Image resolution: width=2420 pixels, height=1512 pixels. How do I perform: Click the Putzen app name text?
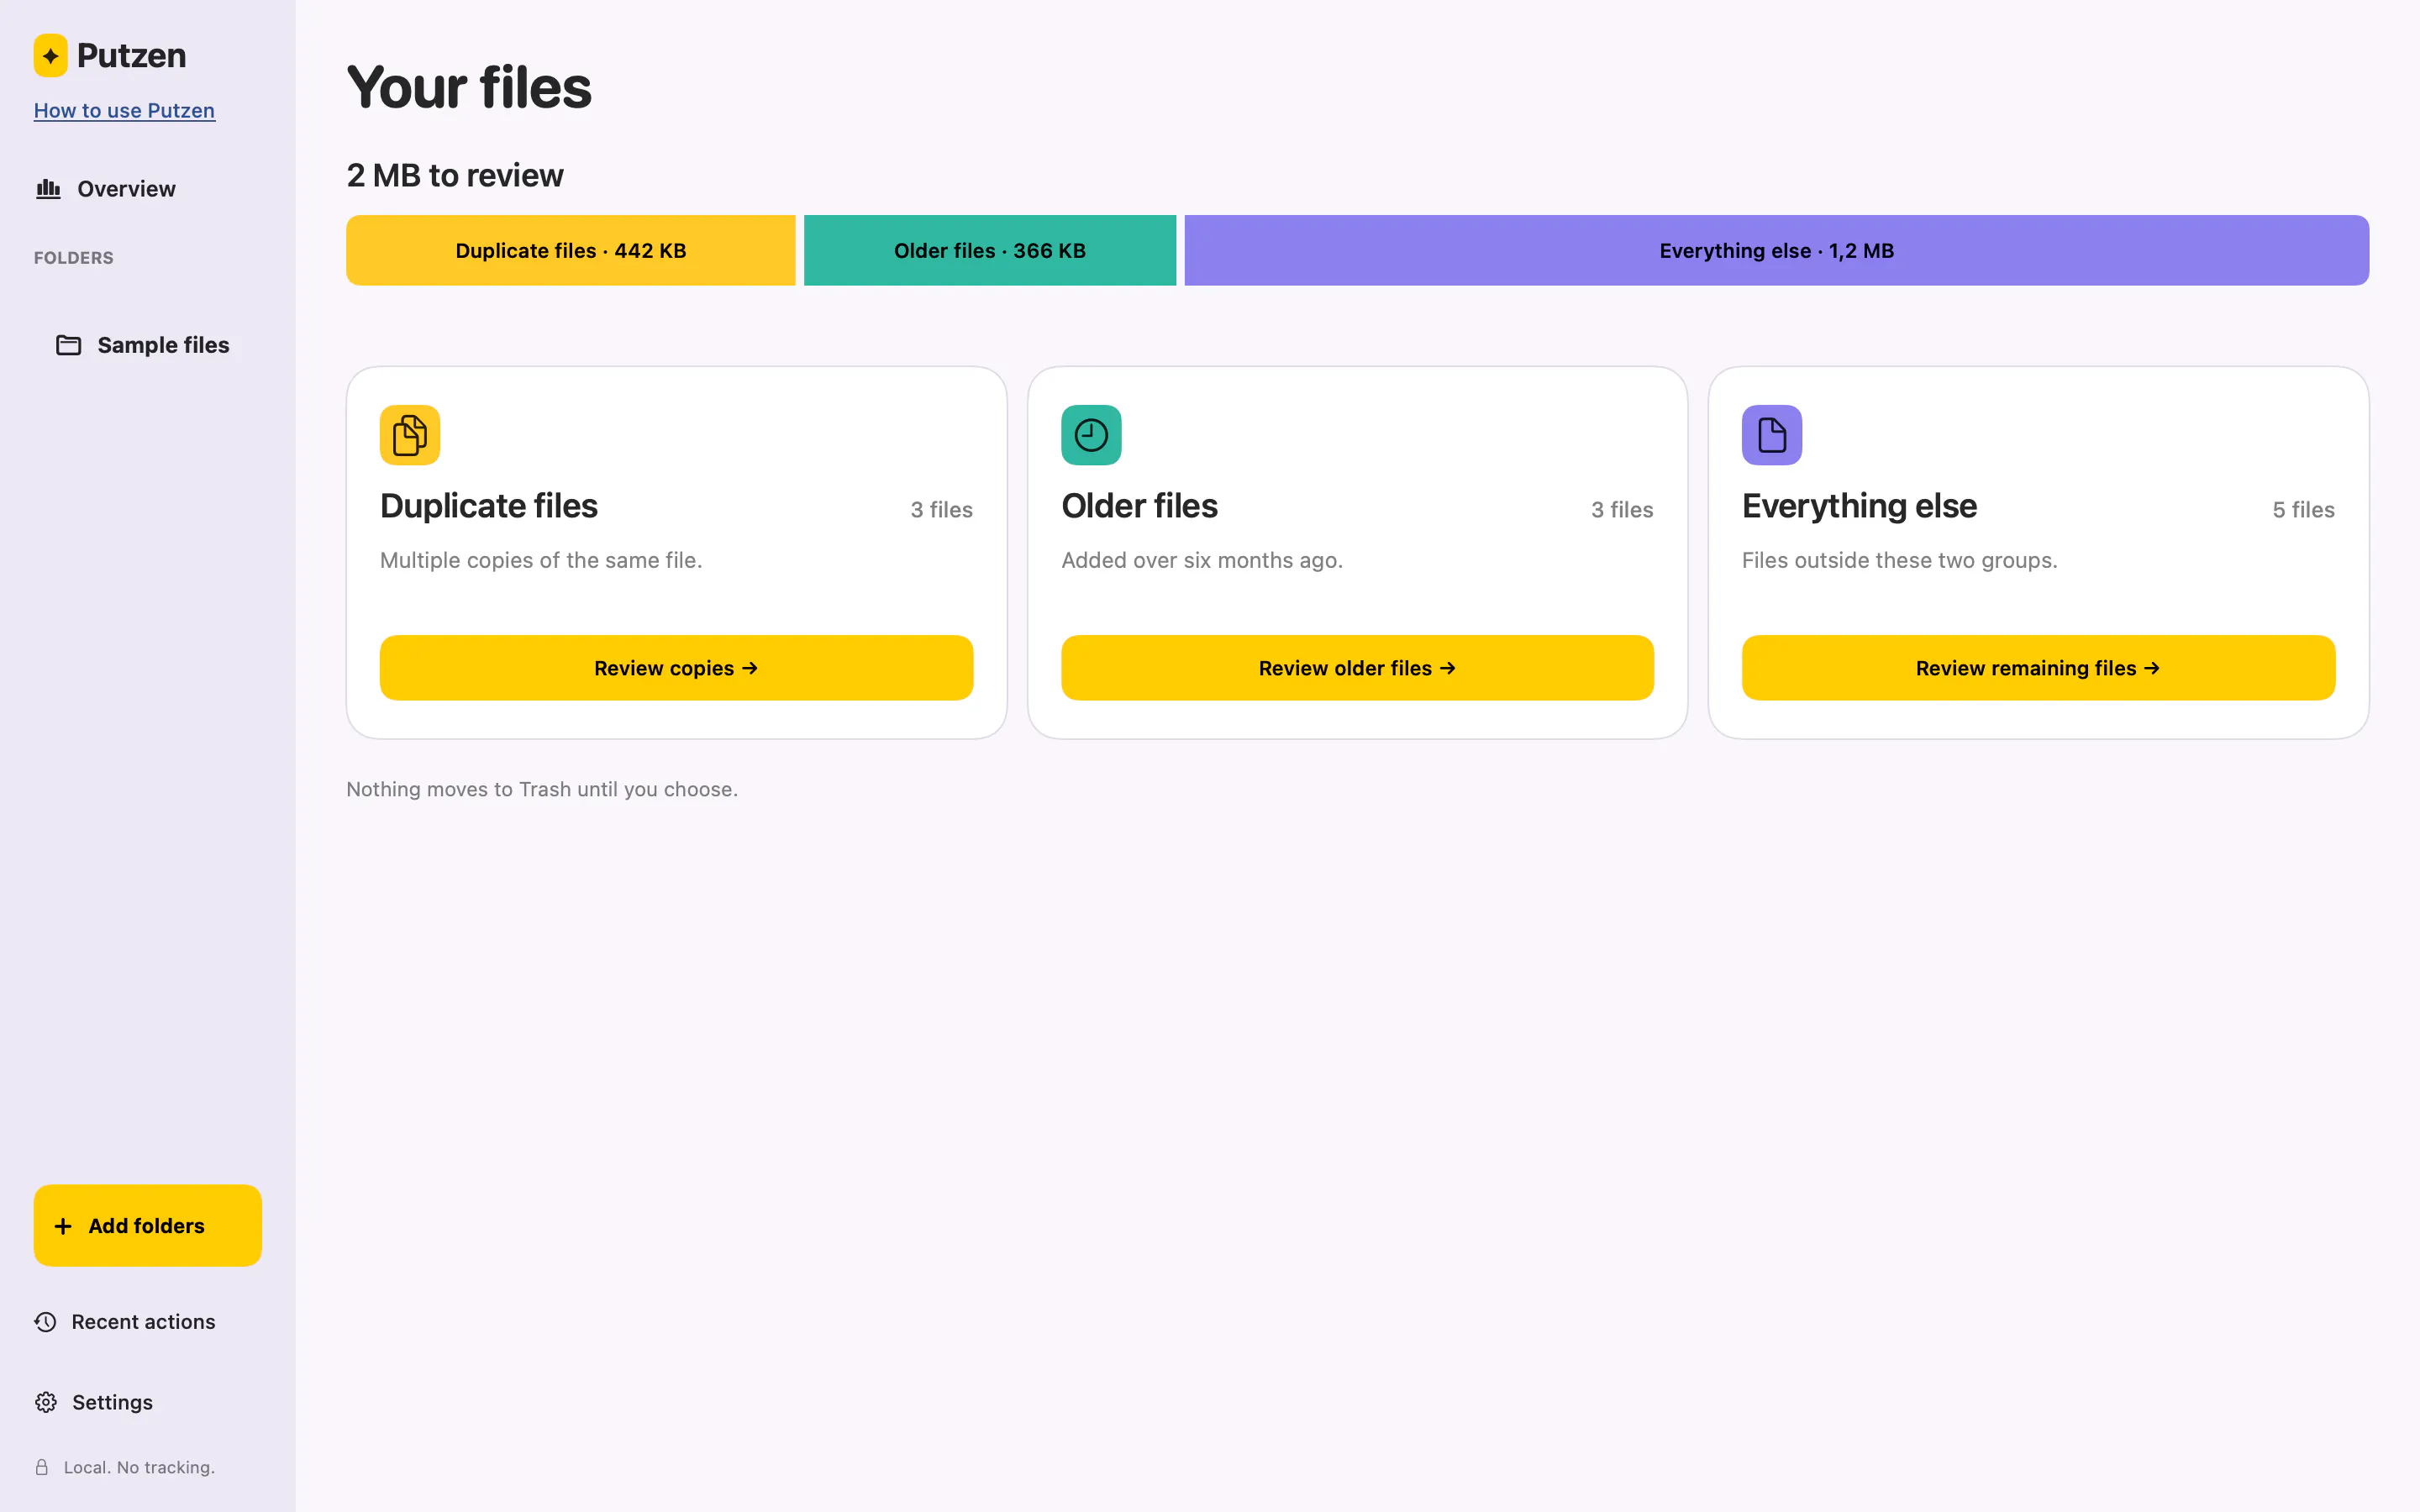(131, 55)
